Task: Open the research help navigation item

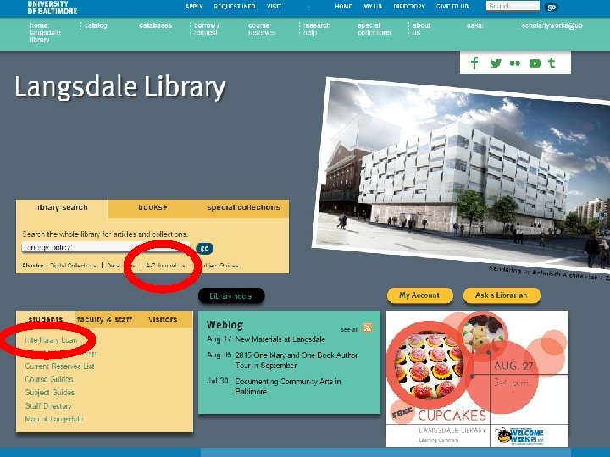Action: (316, 29)
